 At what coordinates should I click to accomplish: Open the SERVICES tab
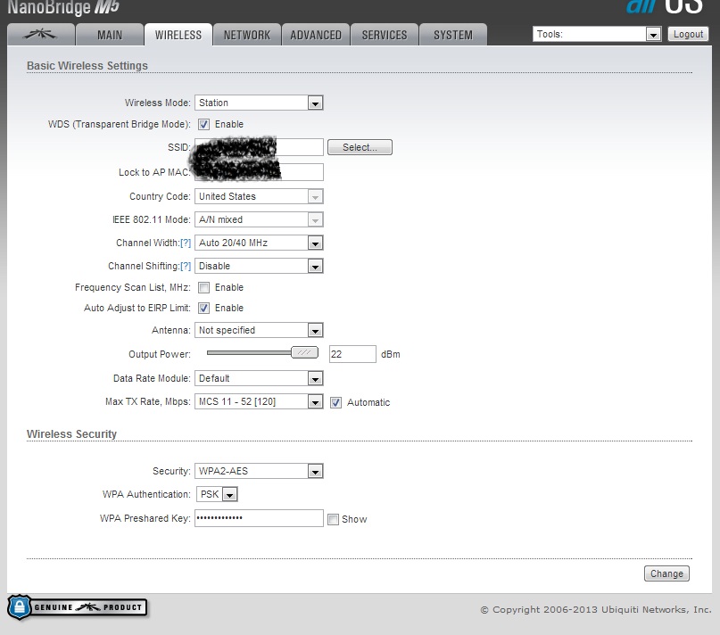point(385,35)
